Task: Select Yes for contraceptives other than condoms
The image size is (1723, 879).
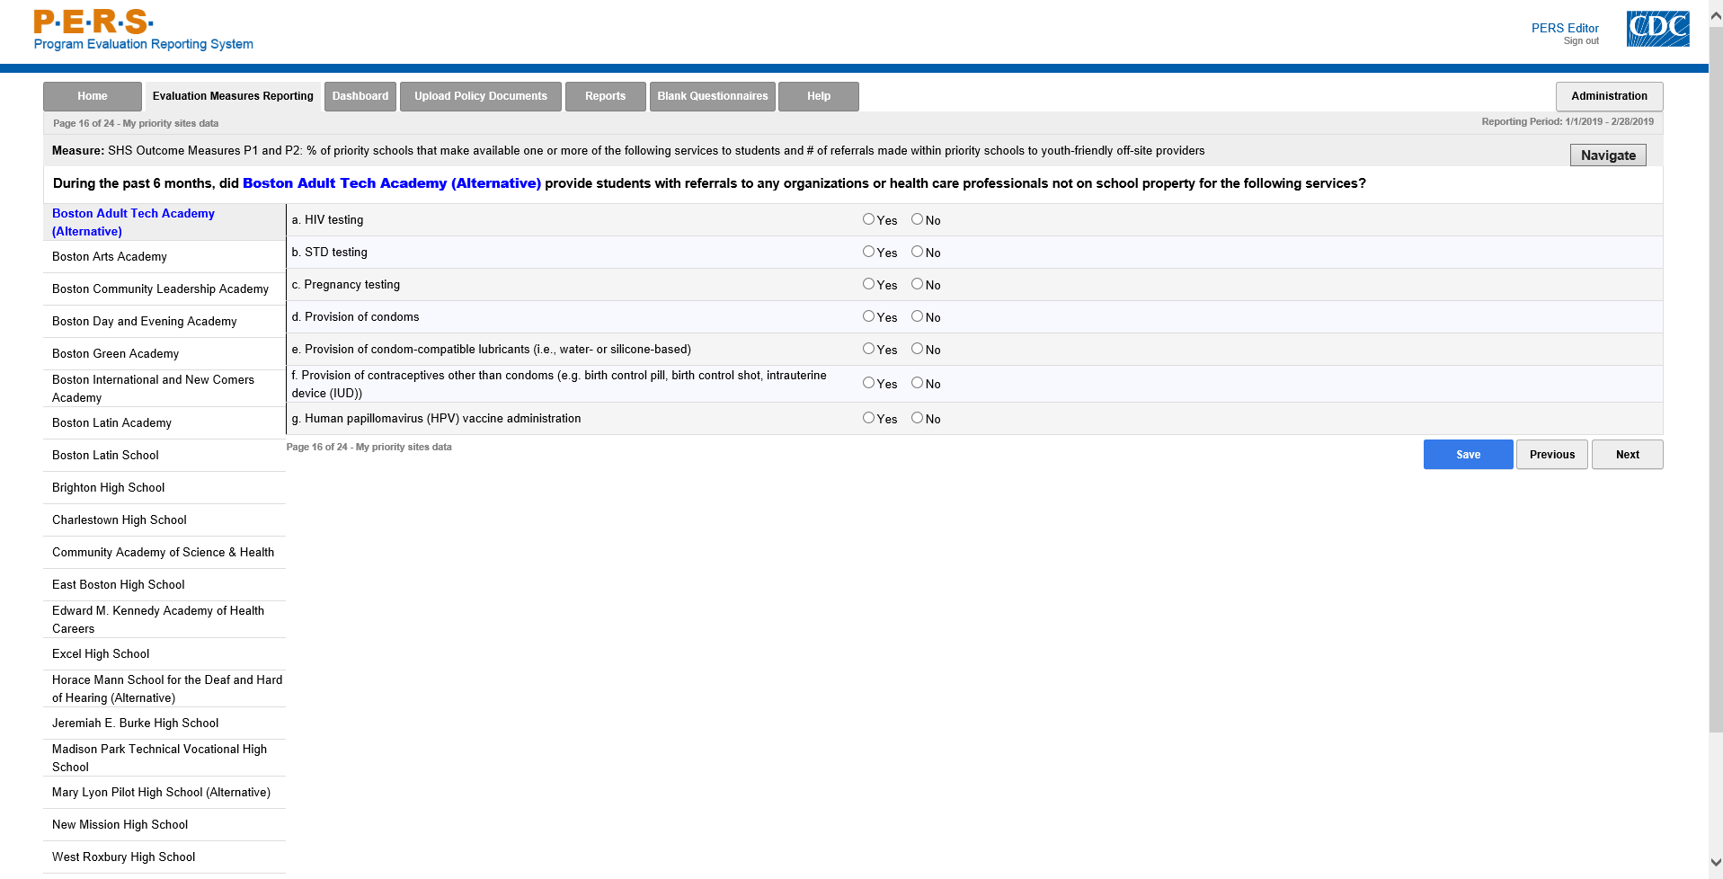Action: (x=868, y=383)
